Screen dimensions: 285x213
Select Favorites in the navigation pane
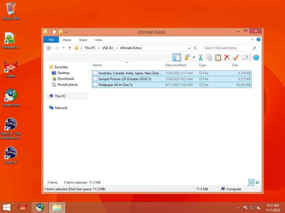[61, 67]
